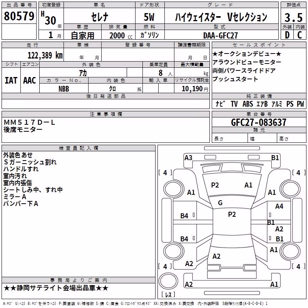
Task: Click the PS equipment entry
Action: tap(290, 104)
